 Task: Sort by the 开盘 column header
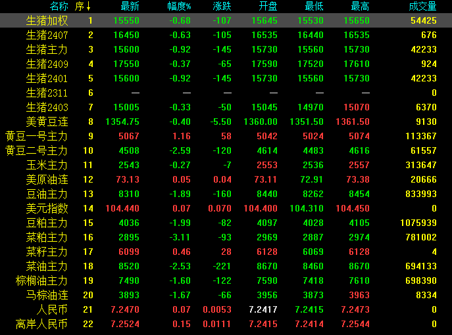click(268, 6)
